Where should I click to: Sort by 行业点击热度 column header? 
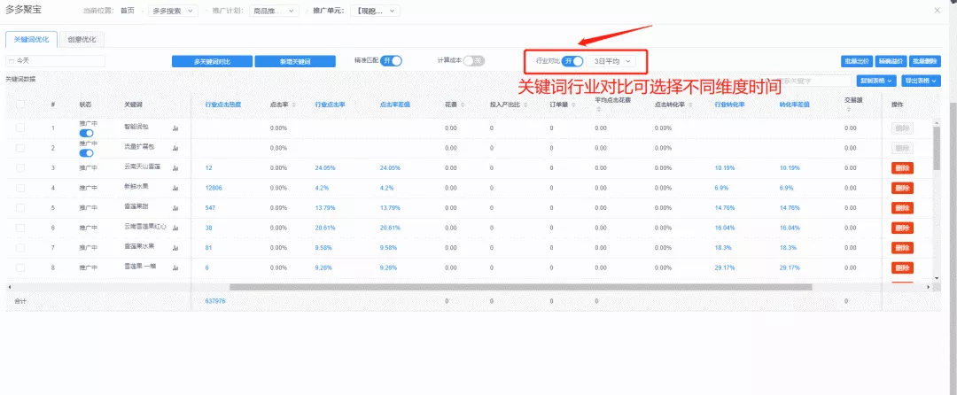pos(223,105)
